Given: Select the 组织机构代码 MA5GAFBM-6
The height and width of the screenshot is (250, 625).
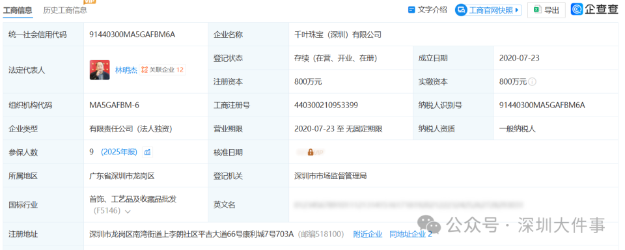Looking at the screenshot, I should (115, 105).
